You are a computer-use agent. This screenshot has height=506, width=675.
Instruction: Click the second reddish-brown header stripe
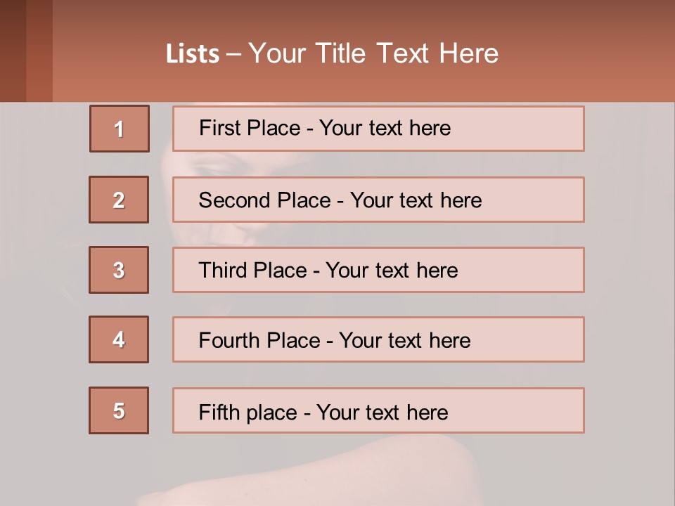click(x=39, y=51)
